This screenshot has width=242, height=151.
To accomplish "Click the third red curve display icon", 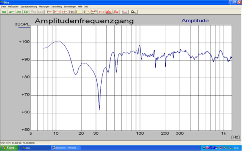I will tap(64, 12).
